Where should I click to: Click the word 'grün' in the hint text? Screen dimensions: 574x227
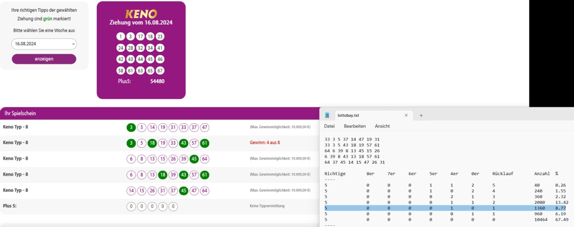pos(48,19)
